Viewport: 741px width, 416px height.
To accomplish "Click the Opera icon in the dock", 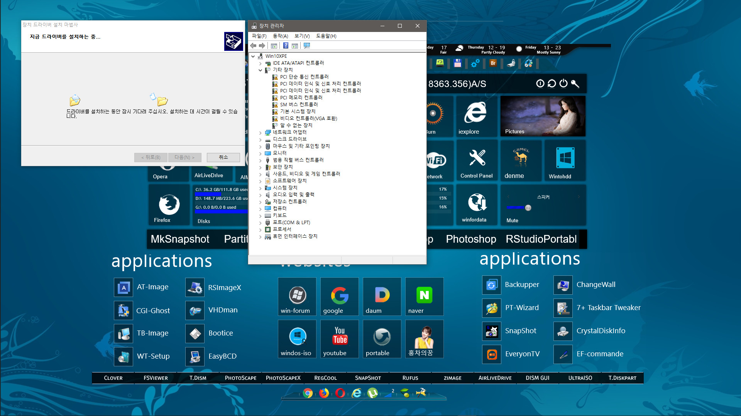I will (340, 393).
